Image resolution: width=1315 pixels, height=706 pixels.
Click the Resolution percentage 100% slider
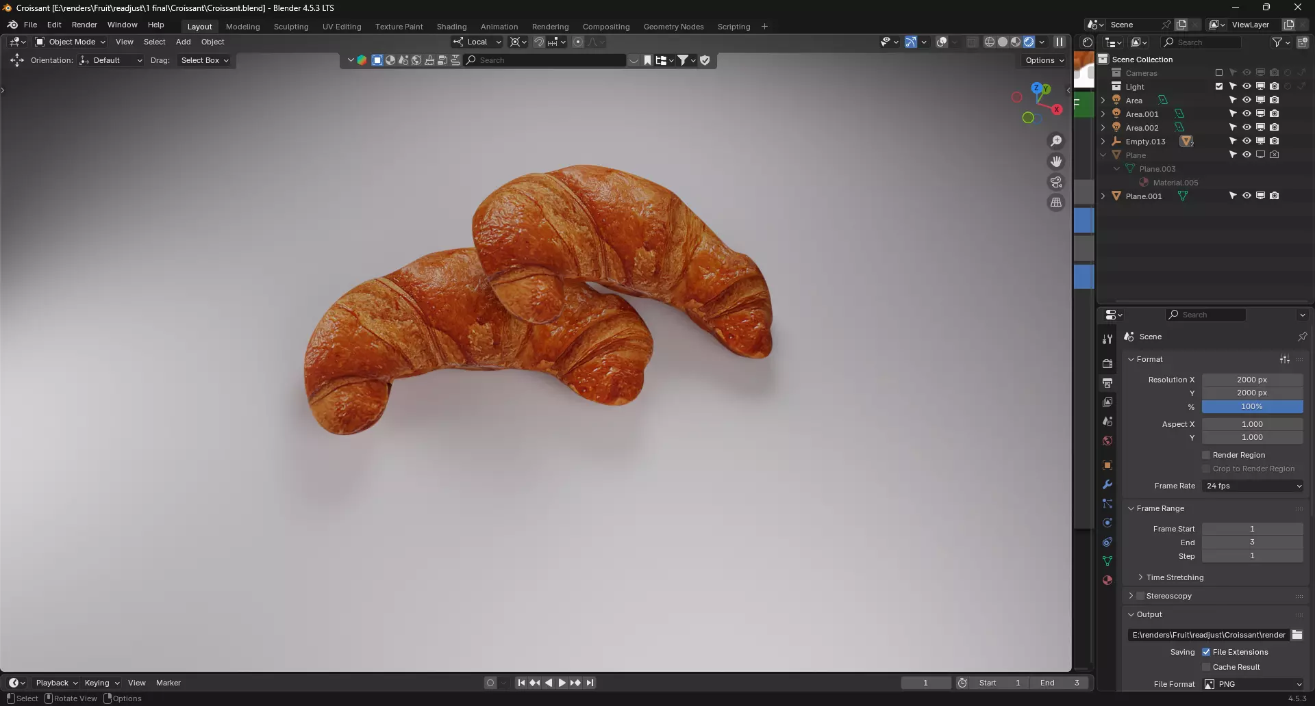click(x=1252, y=406)
